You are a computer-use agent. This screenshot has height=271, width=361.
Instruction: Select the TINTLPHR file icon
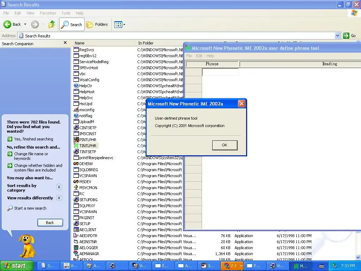coord(76,145)
